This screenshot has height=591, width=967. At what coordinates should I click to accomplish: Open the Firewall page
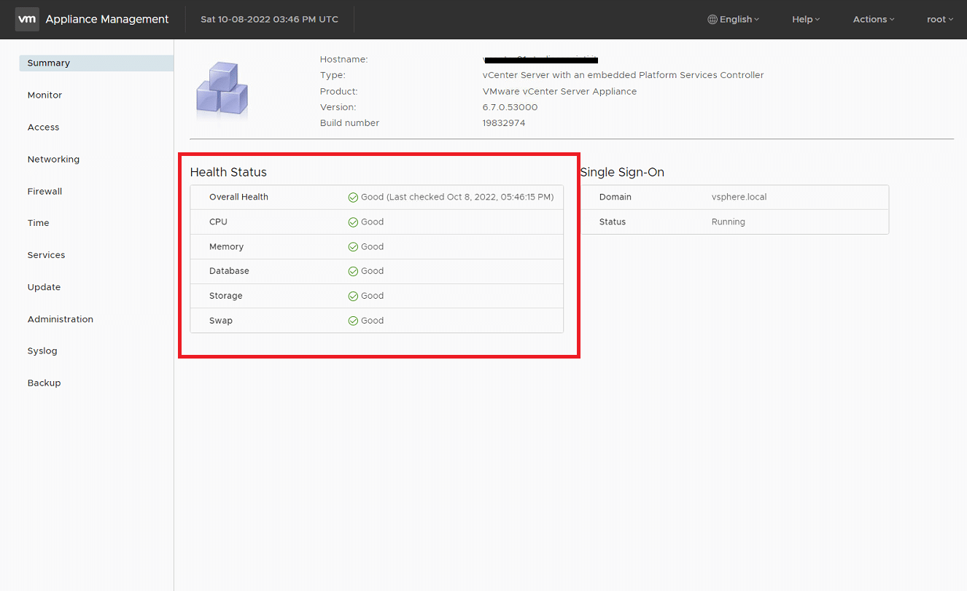click(44, 192)
